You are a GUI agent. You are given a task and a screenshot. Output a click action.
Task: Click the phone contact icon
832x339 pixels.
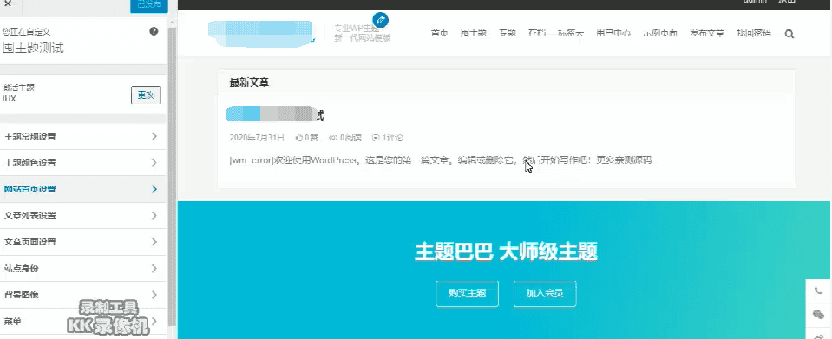(x=818, y=290)
